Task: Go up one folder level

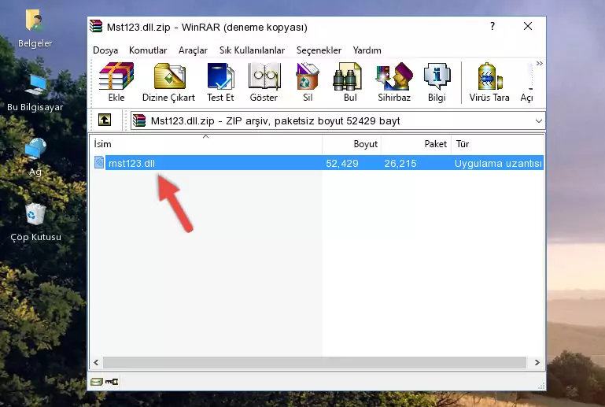Action: tap(105, 120)
